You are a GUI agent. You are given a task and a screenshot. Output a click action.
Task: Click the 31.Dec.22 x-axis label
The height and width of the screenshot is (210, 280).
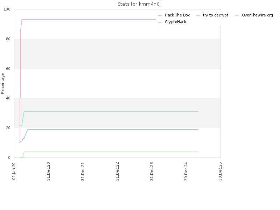pos(117,171)
